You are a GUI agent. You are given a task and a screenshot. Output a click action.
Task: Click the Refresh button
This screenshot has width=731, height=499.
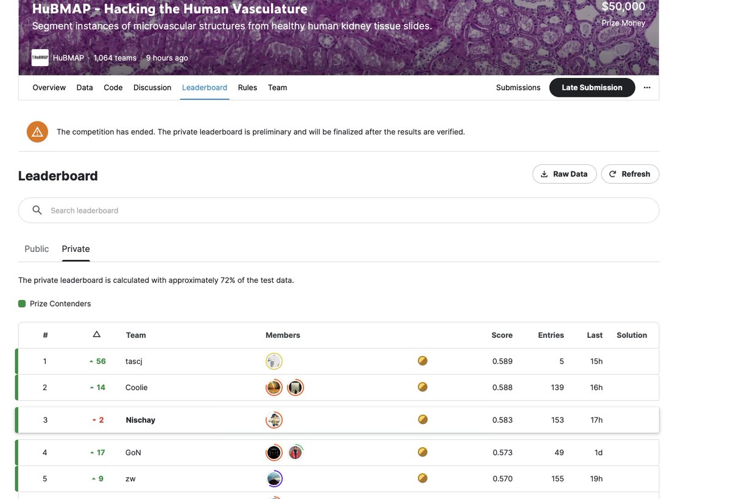point(630,174)
